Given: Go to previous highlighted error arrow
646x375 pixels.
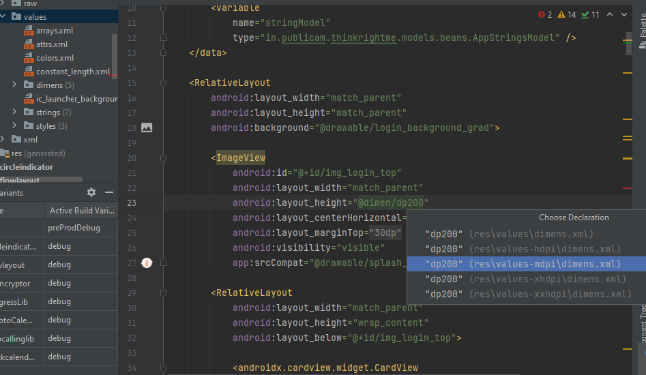Looking at the screenshot, I should 611,14.
